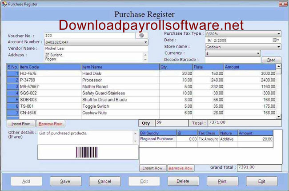Click the SDB-003 item code cell
This screenshot has width=289, height=191.
click(x=50, y=100)
